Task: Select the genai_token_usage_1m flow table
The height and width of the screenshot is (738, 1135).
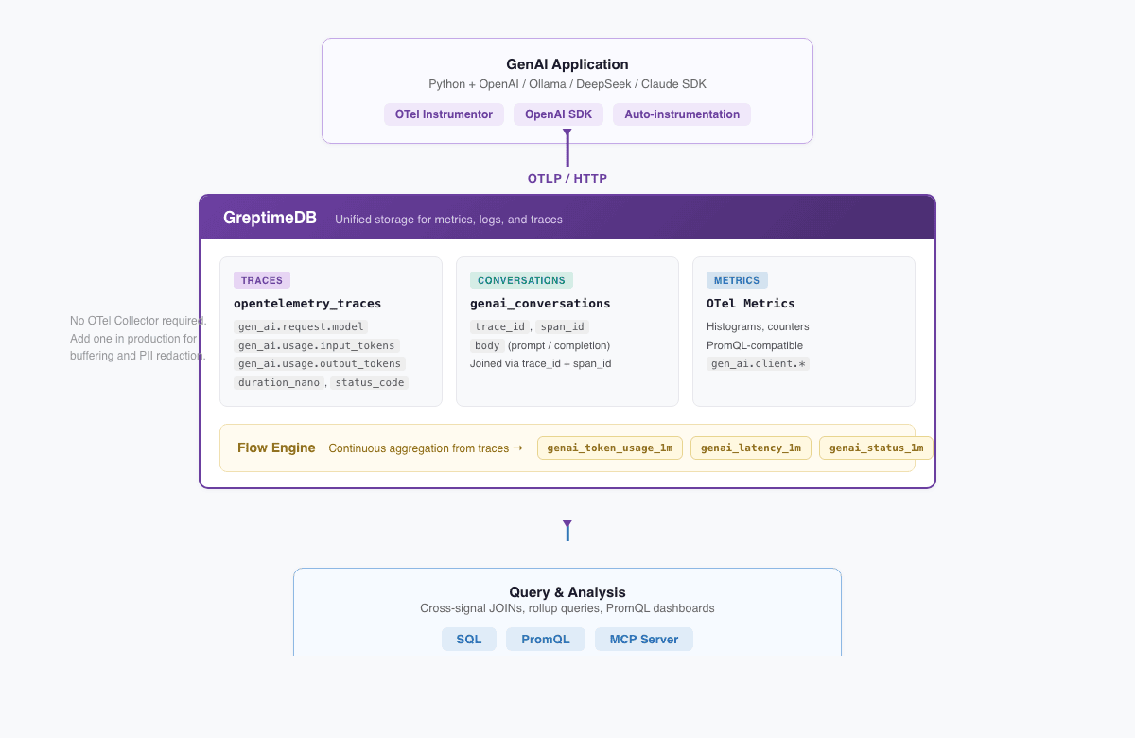Action: (x=609, y=448)
